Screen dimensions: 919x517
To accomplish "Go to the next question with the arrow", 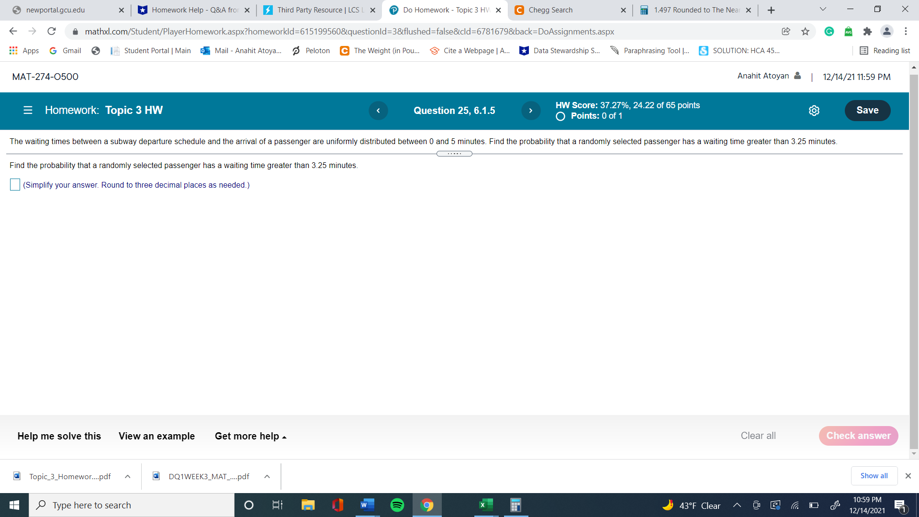I will 530,110.
